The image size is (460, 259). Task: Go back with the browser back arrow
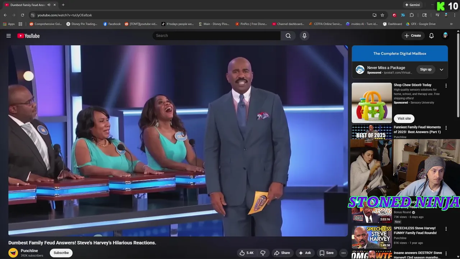(5, 15)
